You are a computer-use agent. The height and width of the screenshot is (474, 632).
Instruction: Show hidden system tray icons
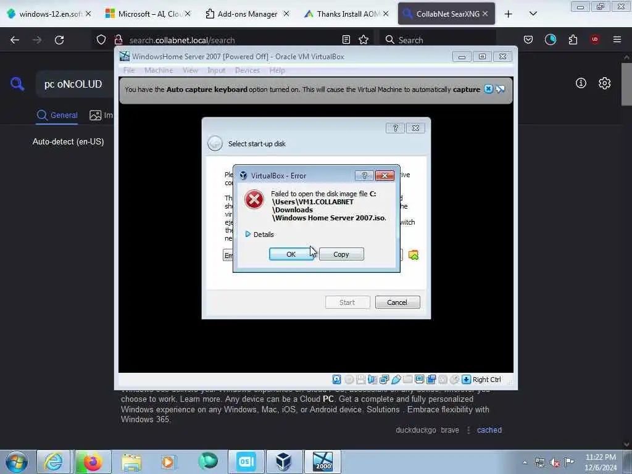[525, 462]
